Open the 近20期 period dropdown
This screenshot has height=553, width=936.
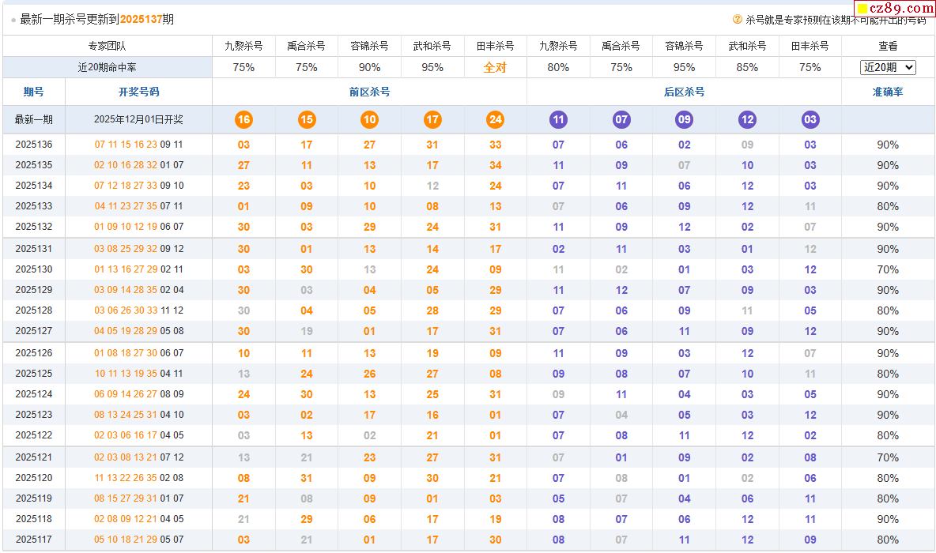tap(887, 68)
